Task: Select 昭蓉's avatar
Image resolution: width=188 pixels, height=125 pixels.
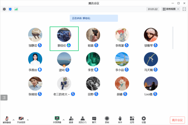Action: pos(93,35)
